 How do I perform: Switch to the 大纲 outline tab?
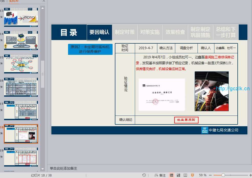(3, 1)
